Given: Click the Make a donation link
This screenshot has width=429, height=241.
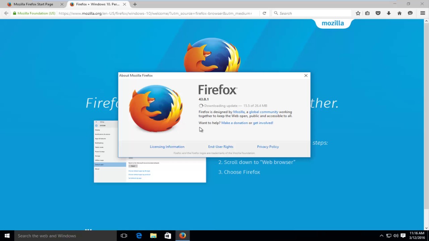Looking at the screenshot, I should [235, 123].
